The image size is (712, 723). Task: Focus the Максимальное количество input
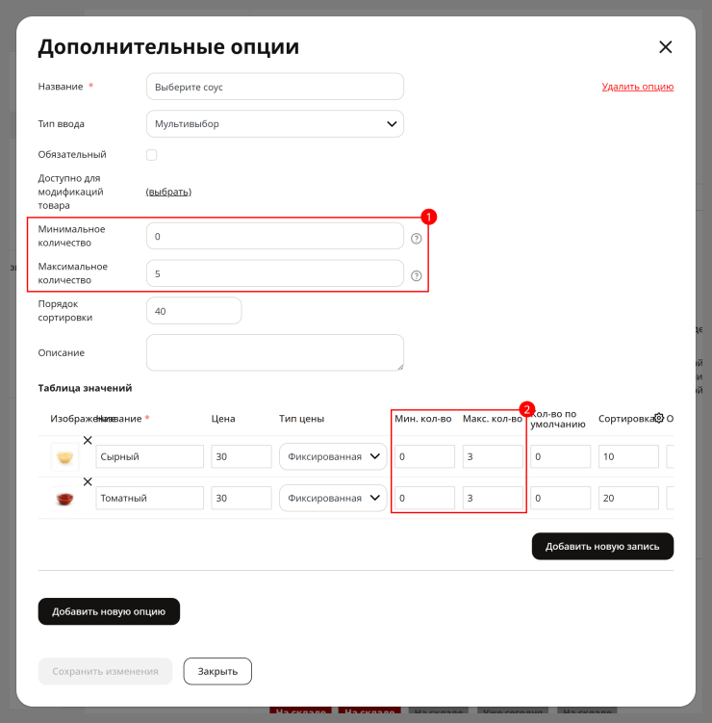(275, 273)
